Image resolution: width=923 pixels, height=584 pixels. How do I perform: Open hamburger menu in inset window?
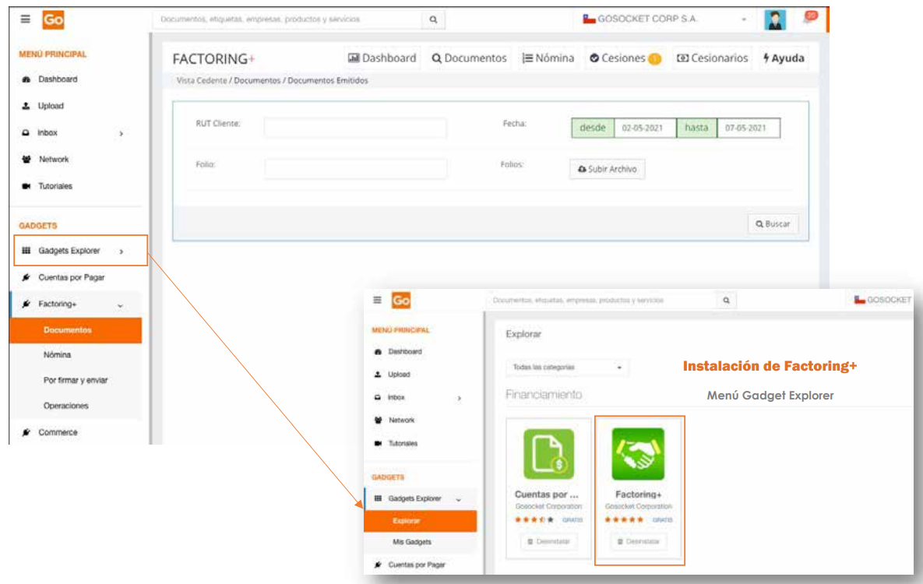(x=377, y=301)
